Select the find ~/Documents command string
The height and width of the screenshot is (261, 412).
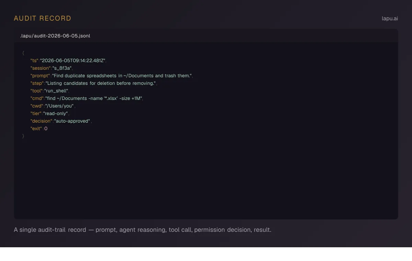pos(94,98)
